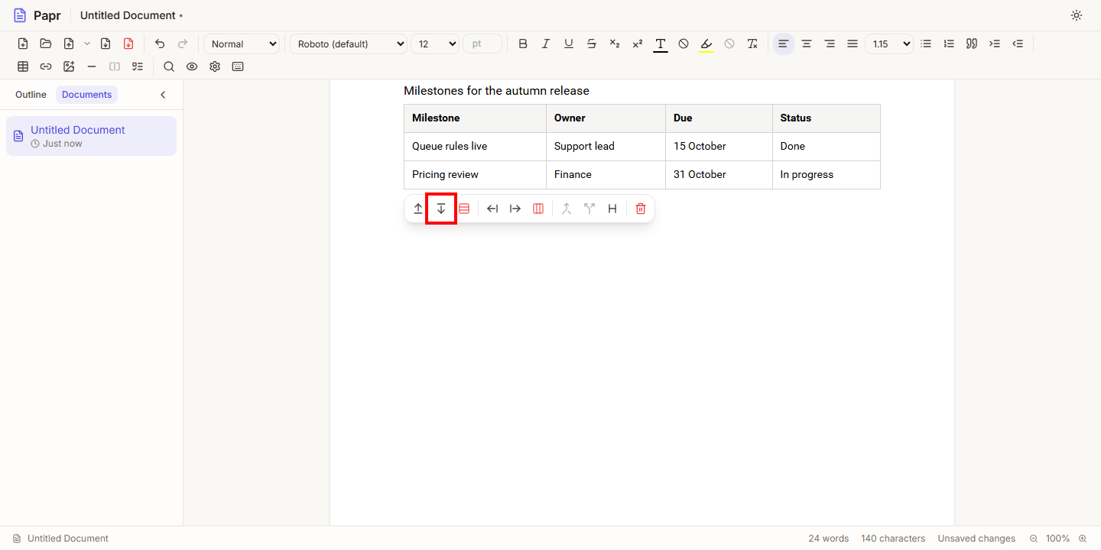Screen dimensions: 1101x550
Task: Toggle underline formatting
Action: tap(569, 44)
